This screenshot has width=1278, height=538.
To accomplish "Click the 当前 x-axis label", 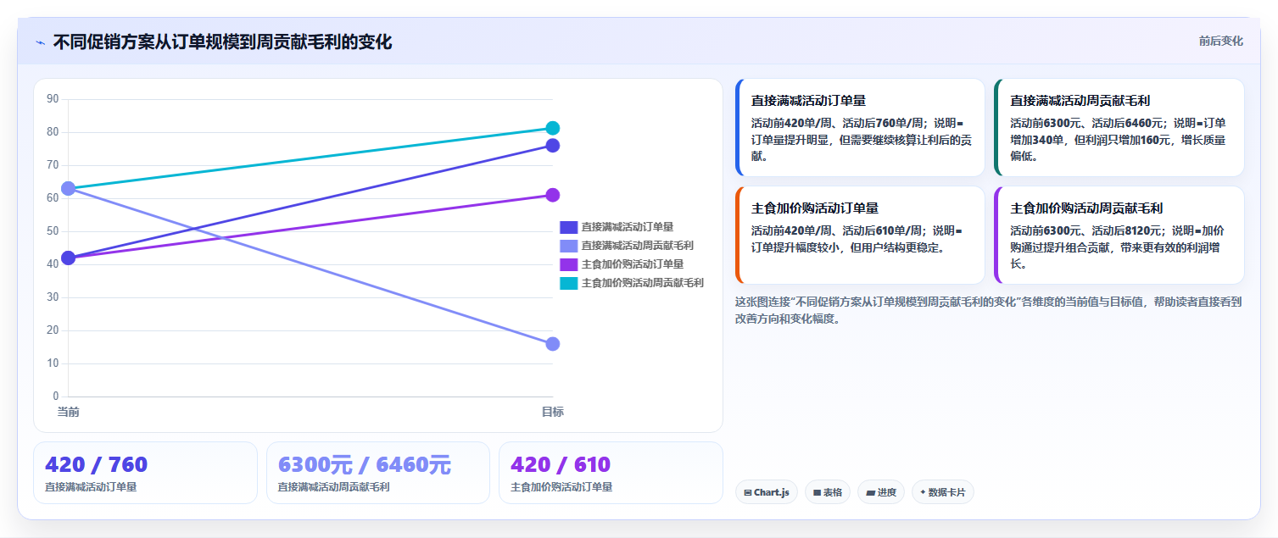I will [x=69, y=412].
